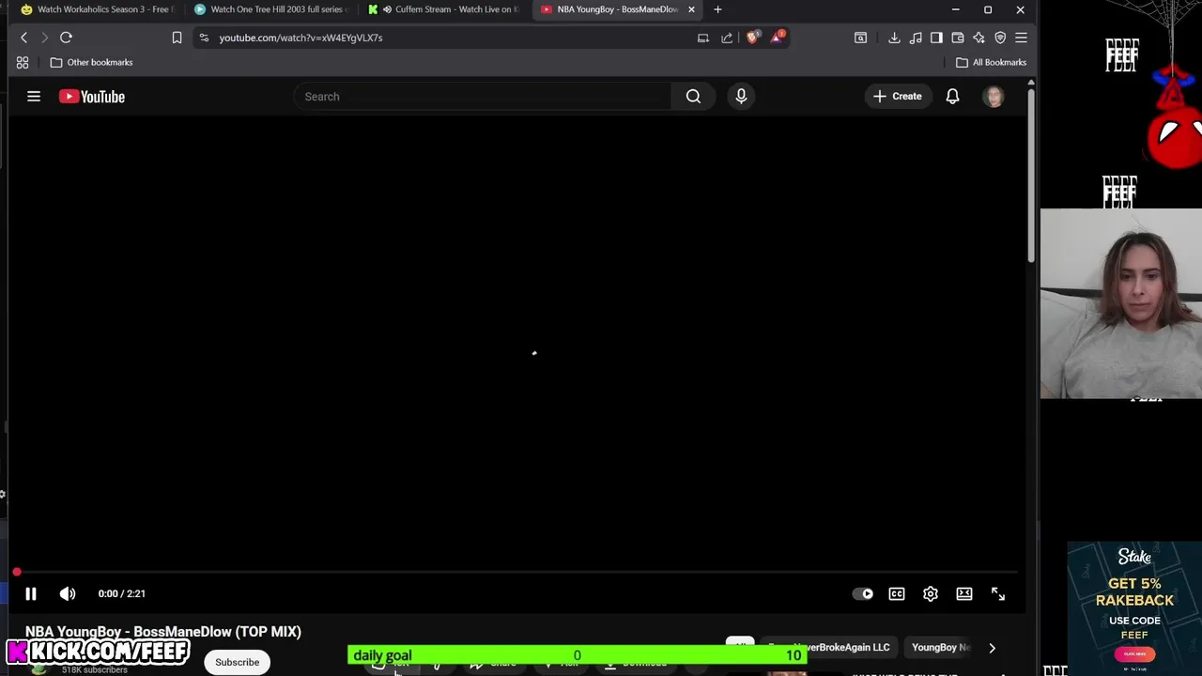Image resolution: width=1202 pixels, height=676 pixels.
Task: Open a new browser tab
Action: (717, 9)
